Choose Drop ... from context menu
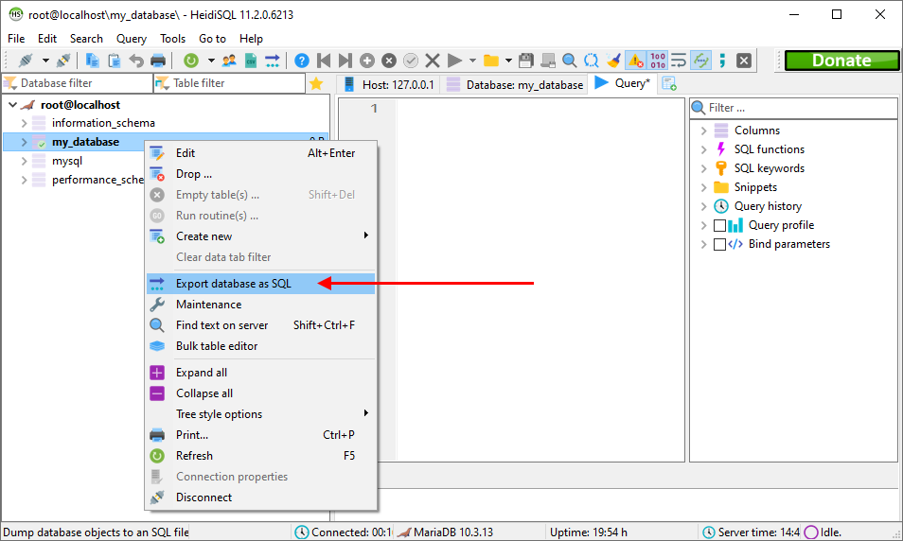 coord(260,174)
